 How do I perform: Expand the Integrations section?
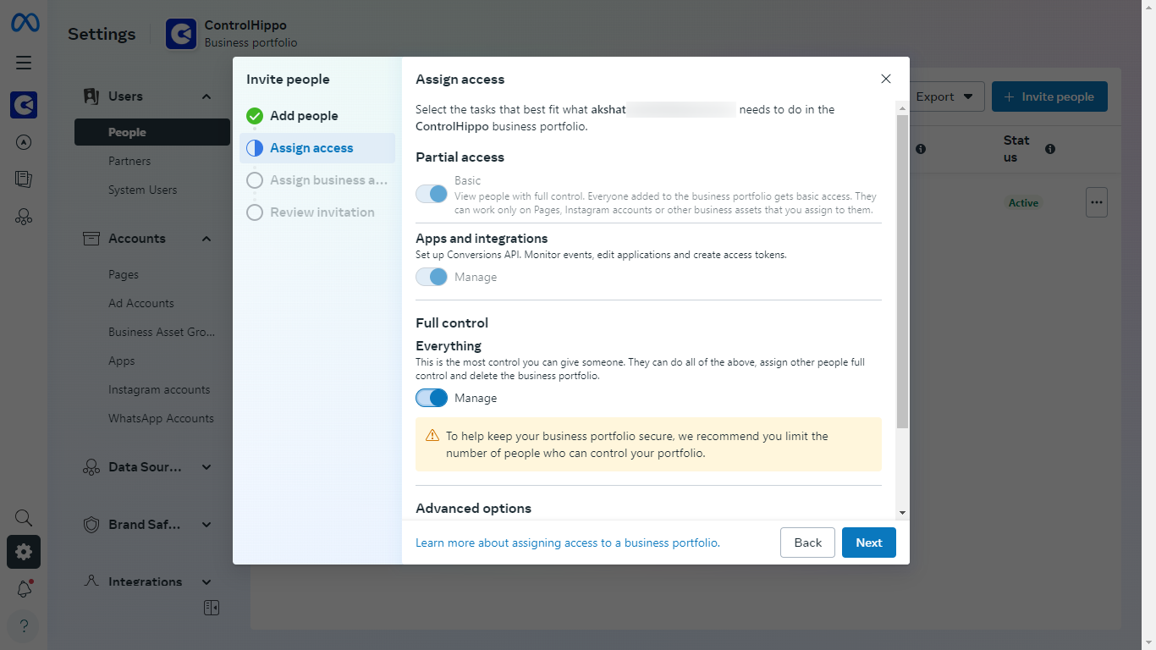coord(145,581)
